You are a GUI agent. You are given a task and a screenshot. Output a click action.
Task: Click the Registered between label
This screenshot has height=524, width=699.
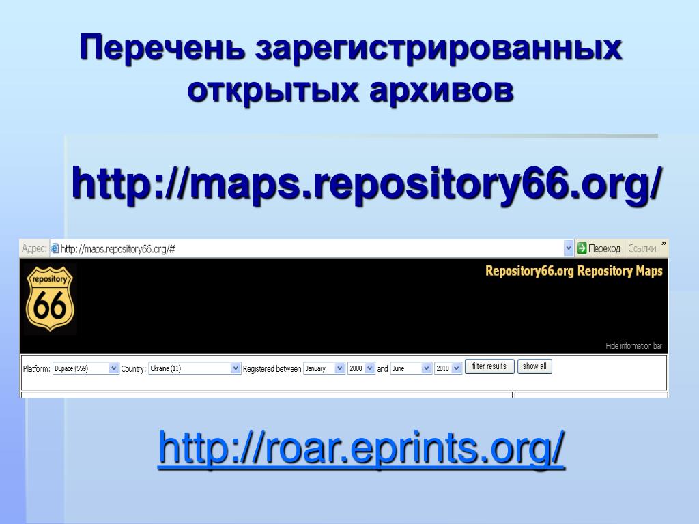point(272,369)
